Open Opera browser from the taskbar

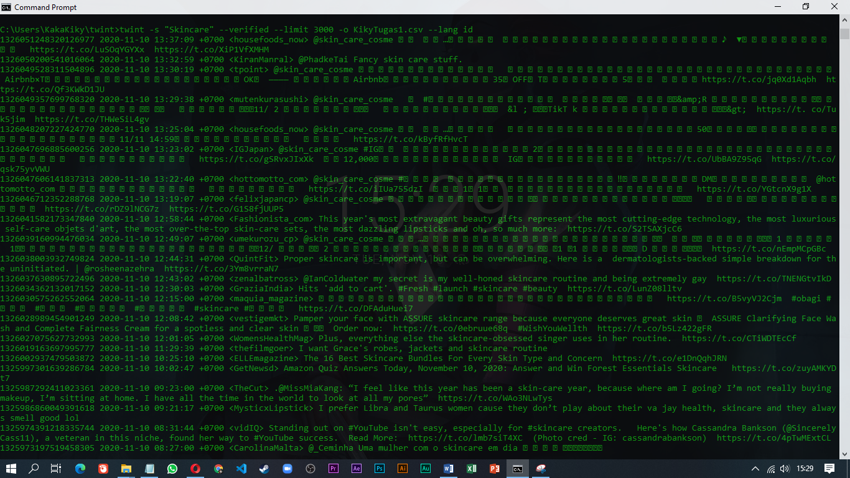(x=195, y=468)
